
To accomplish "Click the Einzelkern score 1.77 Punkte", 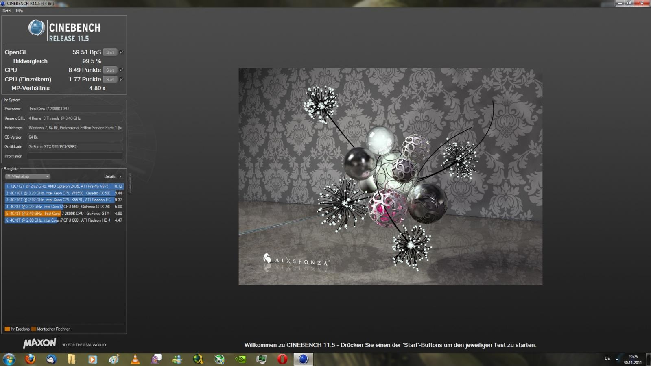I will [x=85, y=79].
